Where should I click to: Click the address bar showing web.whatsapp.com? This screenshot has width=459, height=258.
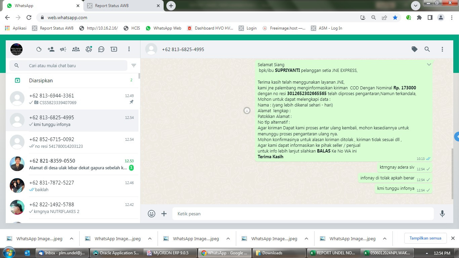198,17
